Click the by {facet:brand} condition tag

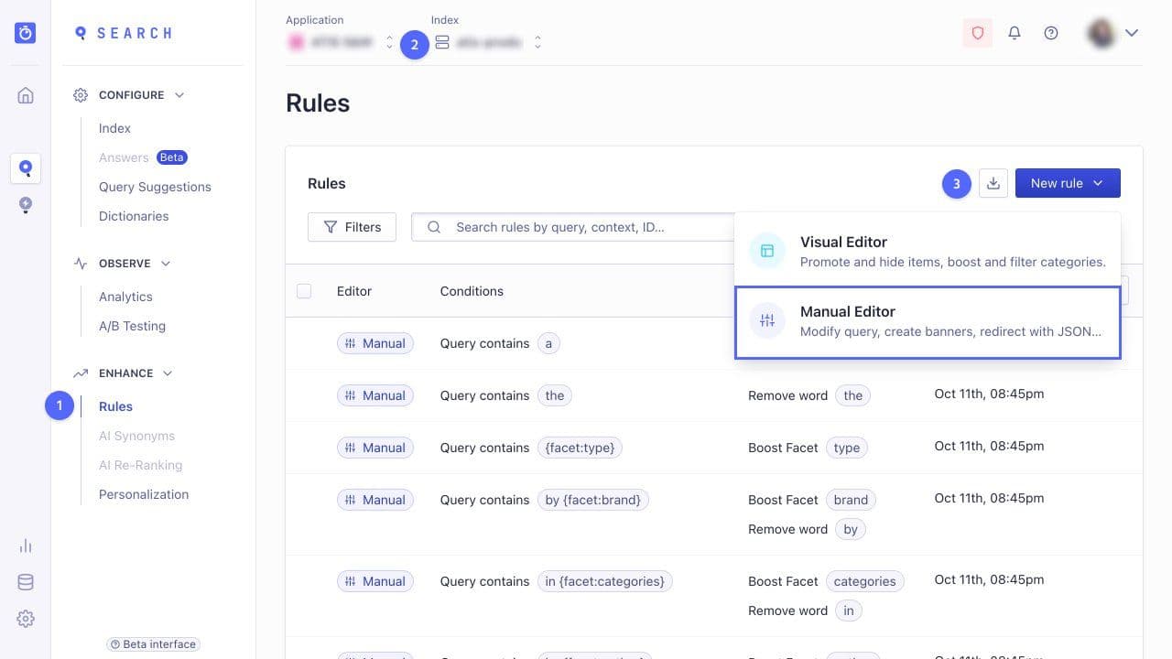click(593, 500)
